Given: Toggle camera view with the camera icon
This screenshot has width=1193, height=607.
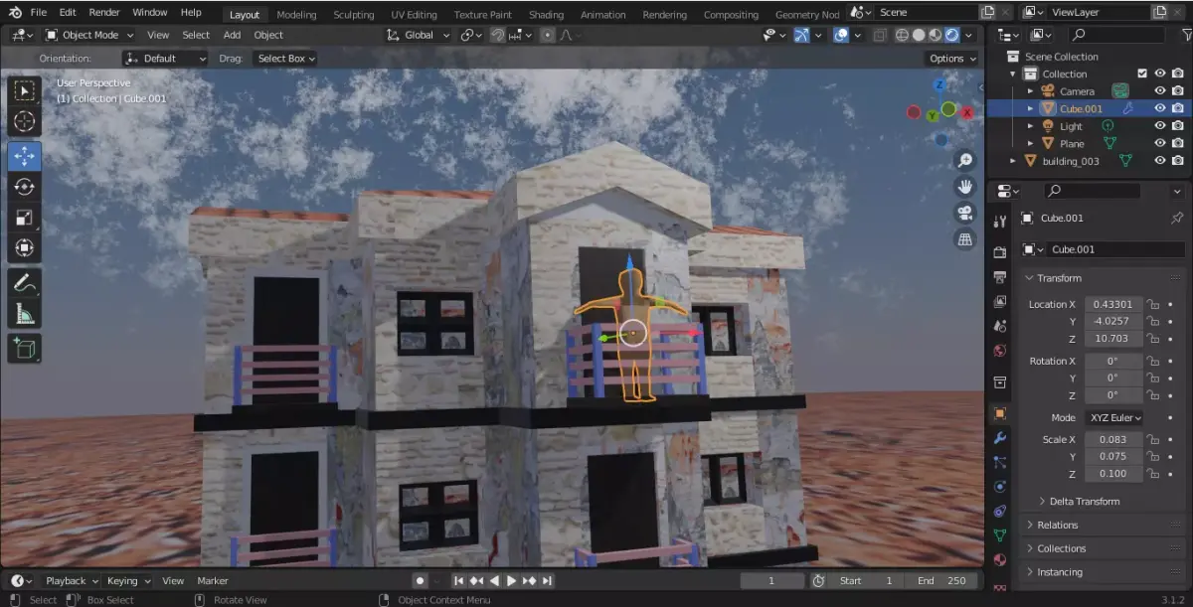Looking at the screenshot, I should pos(964,213).
